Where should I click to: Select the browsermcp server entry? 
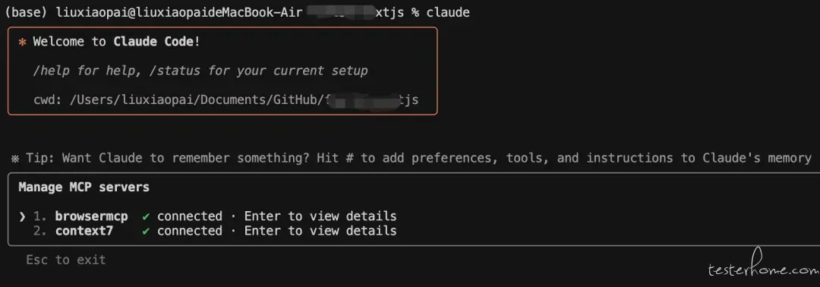(207, 216)
